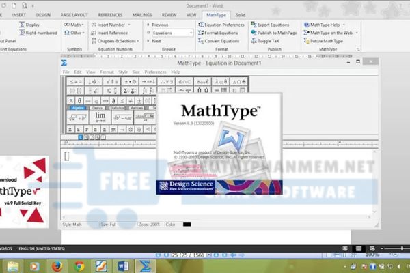Select the Algebra tab in MathType toolbar
The width and height of the screenshot is (410, 273).
(78, 108)
